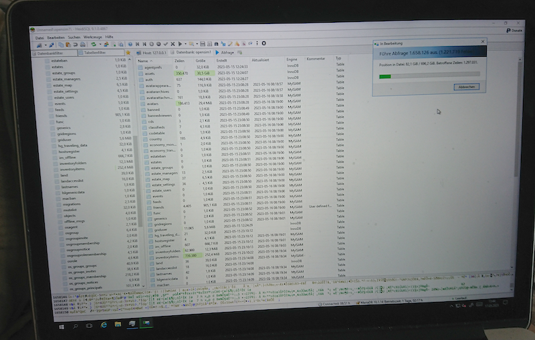Click the cancel editing X toolbar icon
535x340 pixels.
coord(173,44)
